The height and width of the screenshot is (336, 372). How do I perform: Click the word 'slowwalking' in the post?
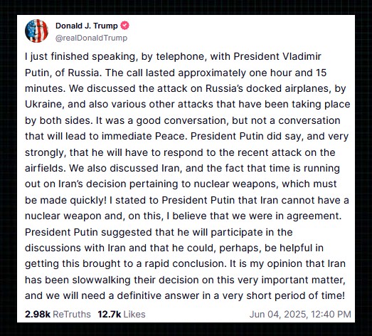click(101, 280)
